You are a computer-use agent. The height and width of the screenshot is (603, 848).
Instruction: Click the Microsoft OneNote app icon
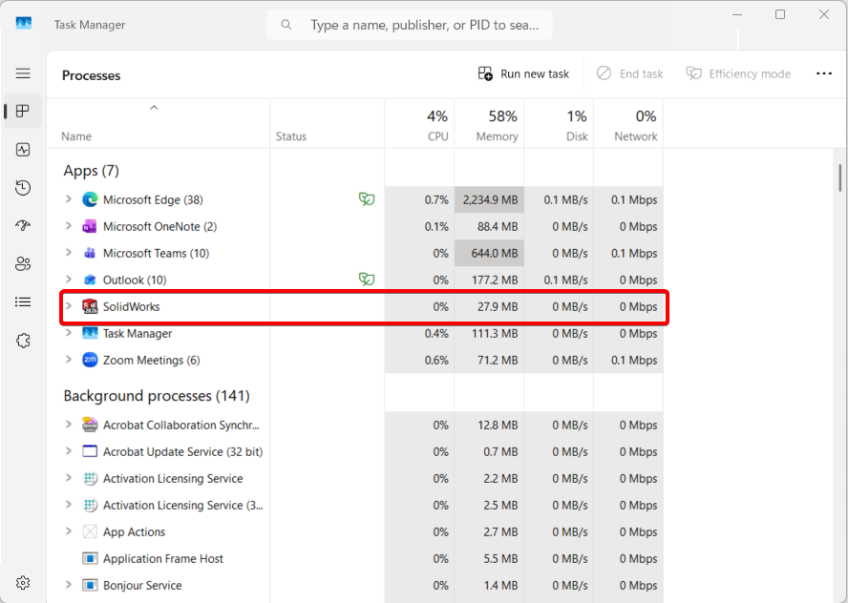(90, 226)
